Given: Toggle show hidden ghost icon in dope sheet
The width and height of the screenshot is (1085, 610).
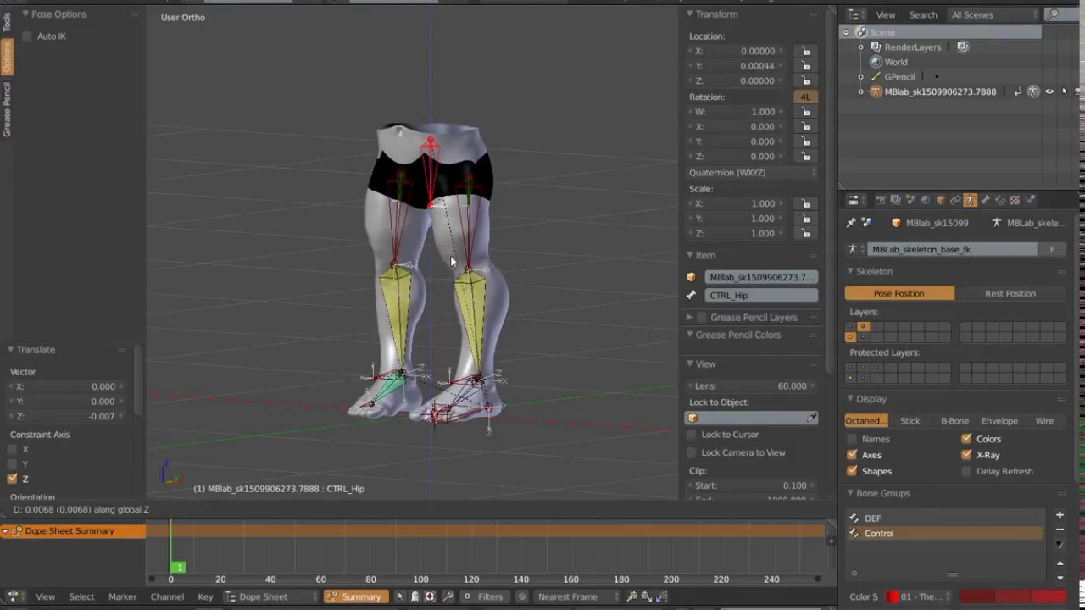Looking at the screenshot, I should [415, 596].
